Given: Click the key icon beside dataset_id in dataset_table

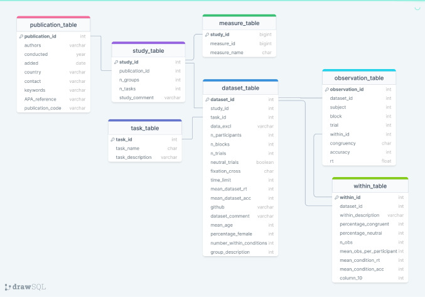Looking at the screenshot, I should coord(207,99).
